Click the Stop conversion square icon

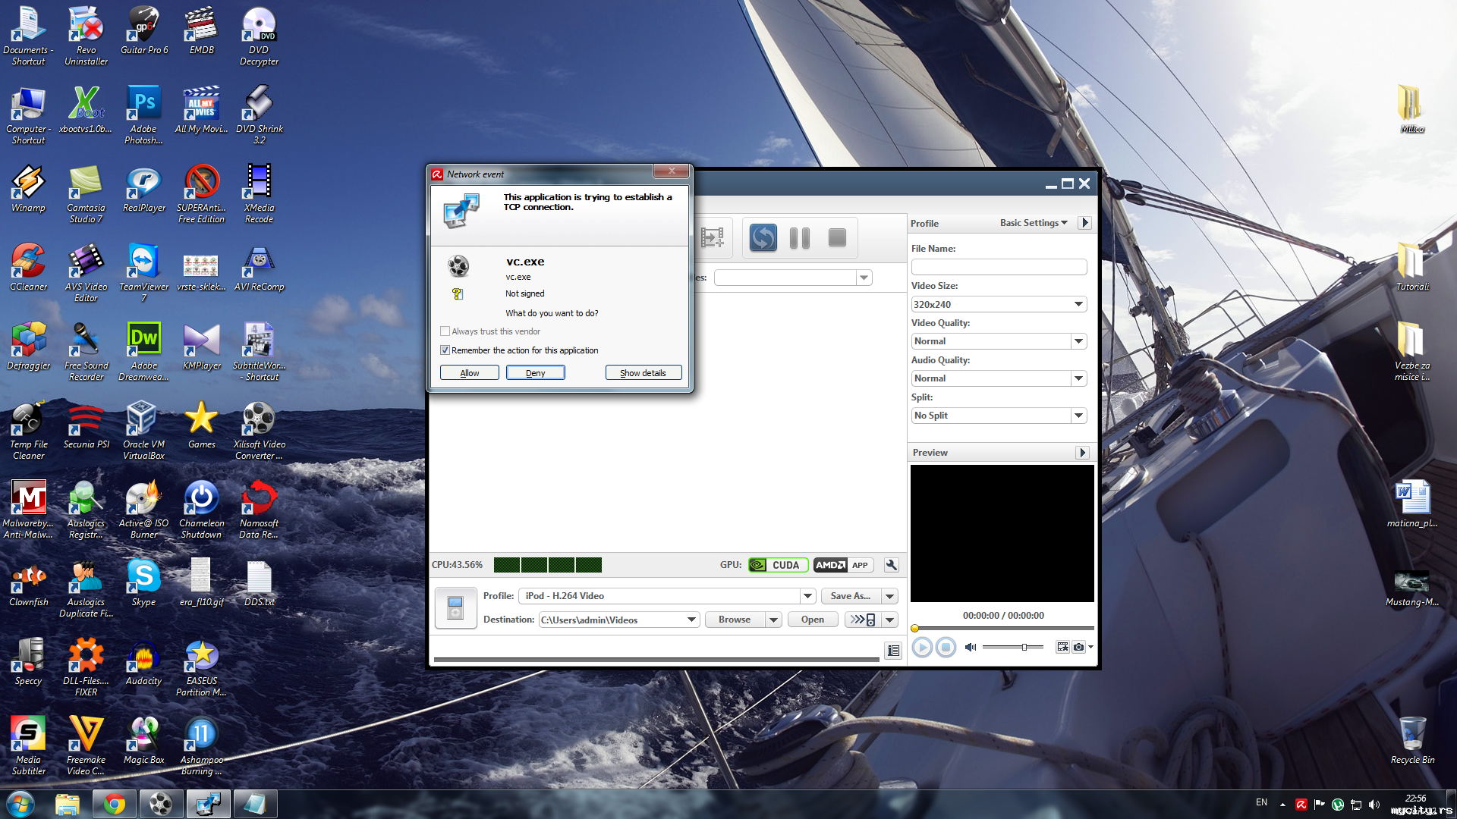click(837, 238)
